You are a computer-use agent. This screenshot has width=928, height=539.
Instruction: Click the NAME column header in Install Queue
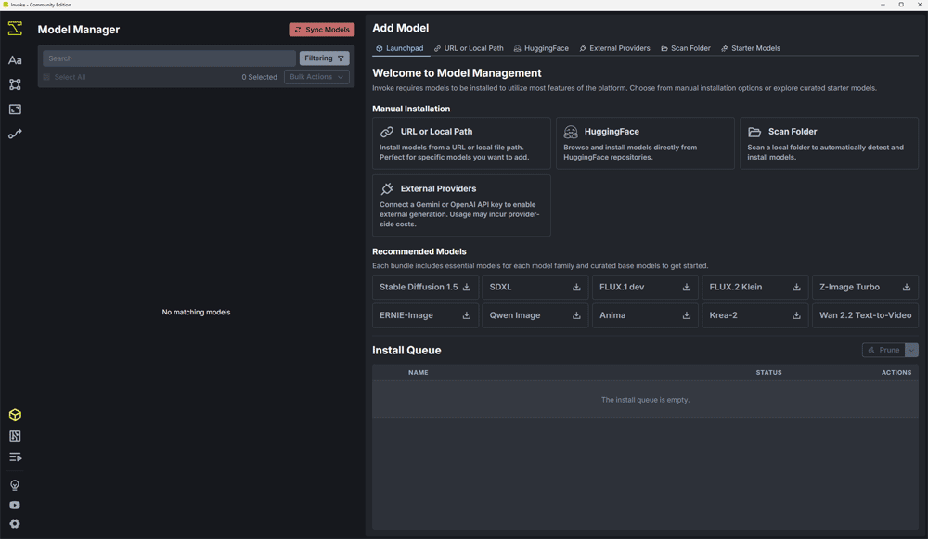[418, 373]
